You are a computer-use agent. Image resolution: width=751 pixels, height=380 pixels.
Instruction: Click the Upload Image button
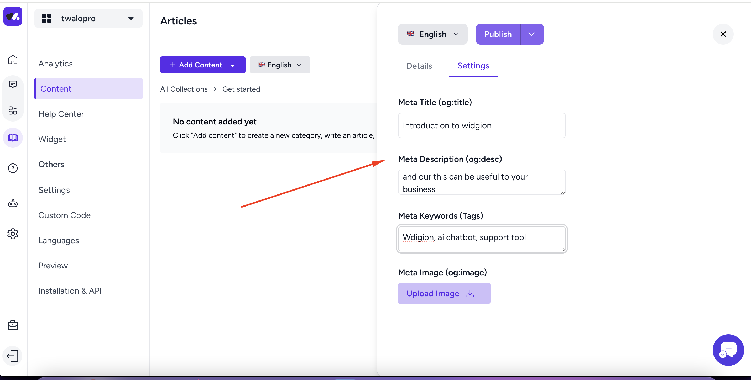(x=444, y=293)
